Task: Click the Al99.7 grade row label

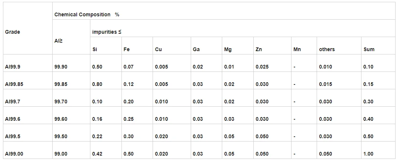Action: point(13,102)
